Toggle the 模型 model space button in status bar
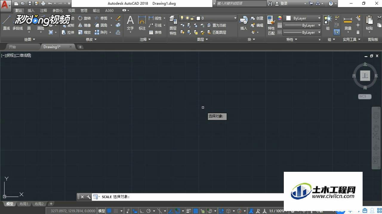This screenshot has height=214, width=382. pyautogui.click(x=102, y=211)
